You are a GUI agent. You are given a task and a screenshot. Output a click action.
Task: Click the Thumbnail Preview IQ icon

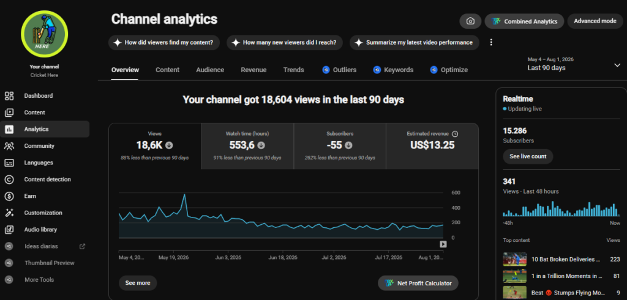[9, 263]
